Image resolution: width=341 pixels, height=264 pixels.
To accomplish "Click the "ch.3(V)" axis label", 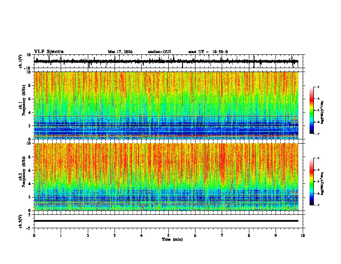I will (21, 221).
